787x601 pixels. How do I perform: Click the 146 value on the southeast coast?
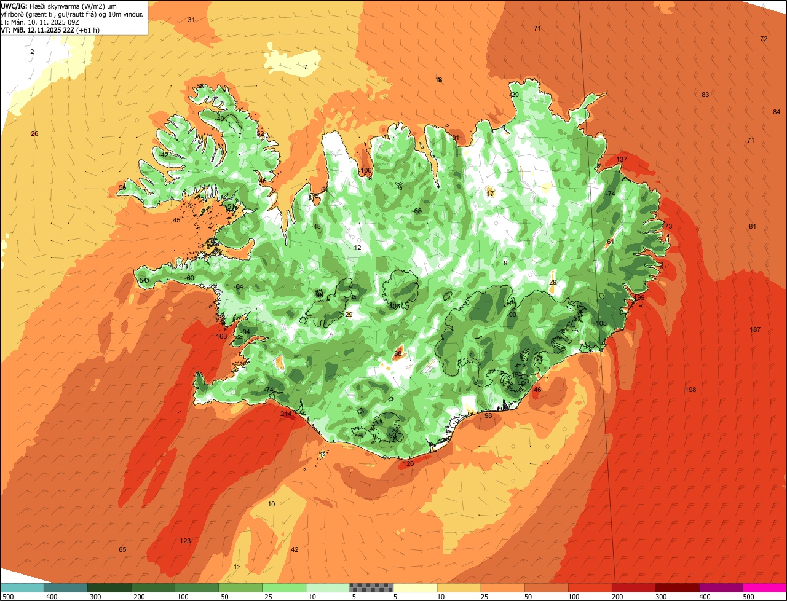click(536, 390)
